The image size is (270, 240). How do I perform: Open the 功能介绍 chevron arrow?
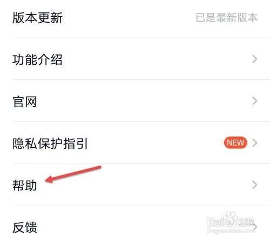click(254, 59)
